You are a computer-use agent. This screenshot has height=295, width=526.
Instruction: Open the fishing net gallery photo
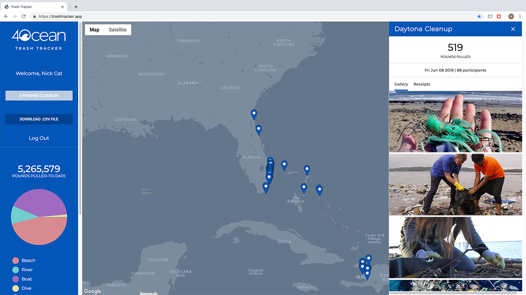455,121
